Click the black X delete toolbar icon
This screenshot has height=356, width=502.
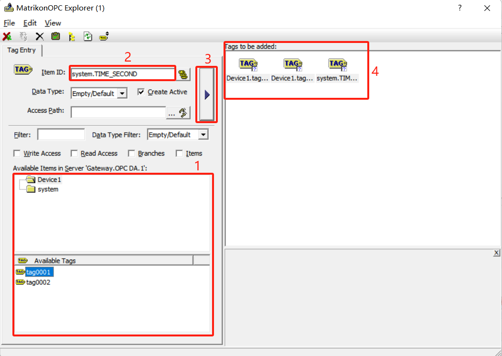[x=40, y=36]
